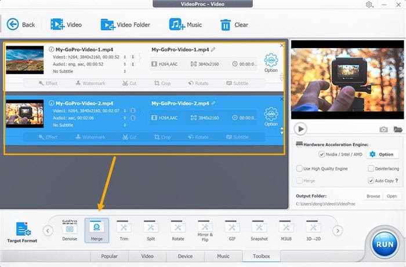The height and width of the screenshot is (267, 406).
Task: Change the No Subtitle selector for My-GoPro-Video-2.mp4
Action: pos(125,125)
